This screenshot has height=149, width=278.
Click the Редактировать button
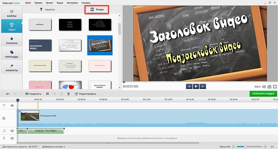(x=86, y=94)
